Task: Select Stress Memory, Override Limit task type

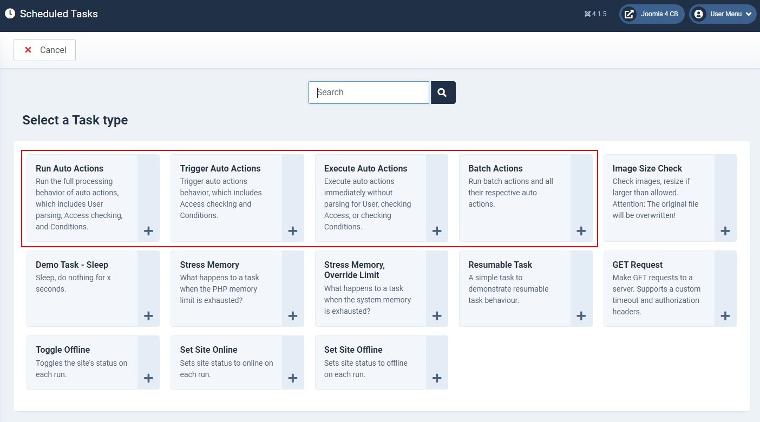Action: (382, 288)
